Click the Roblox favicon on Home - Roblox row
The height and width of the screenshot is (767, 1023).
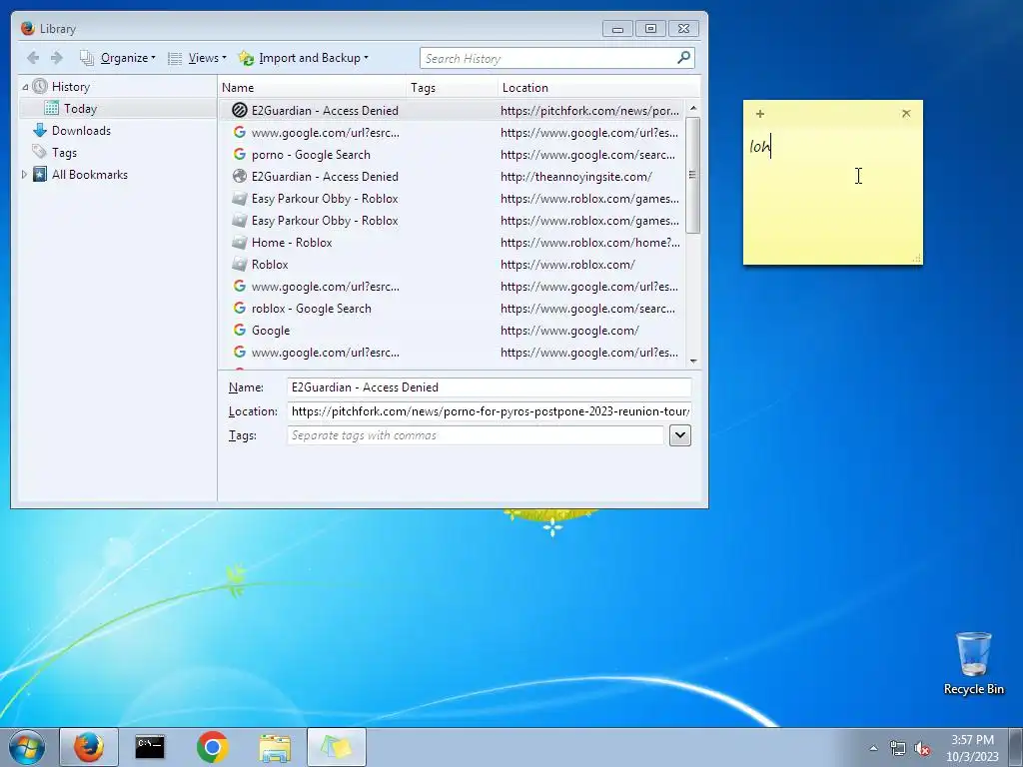[x=240, y=242]
